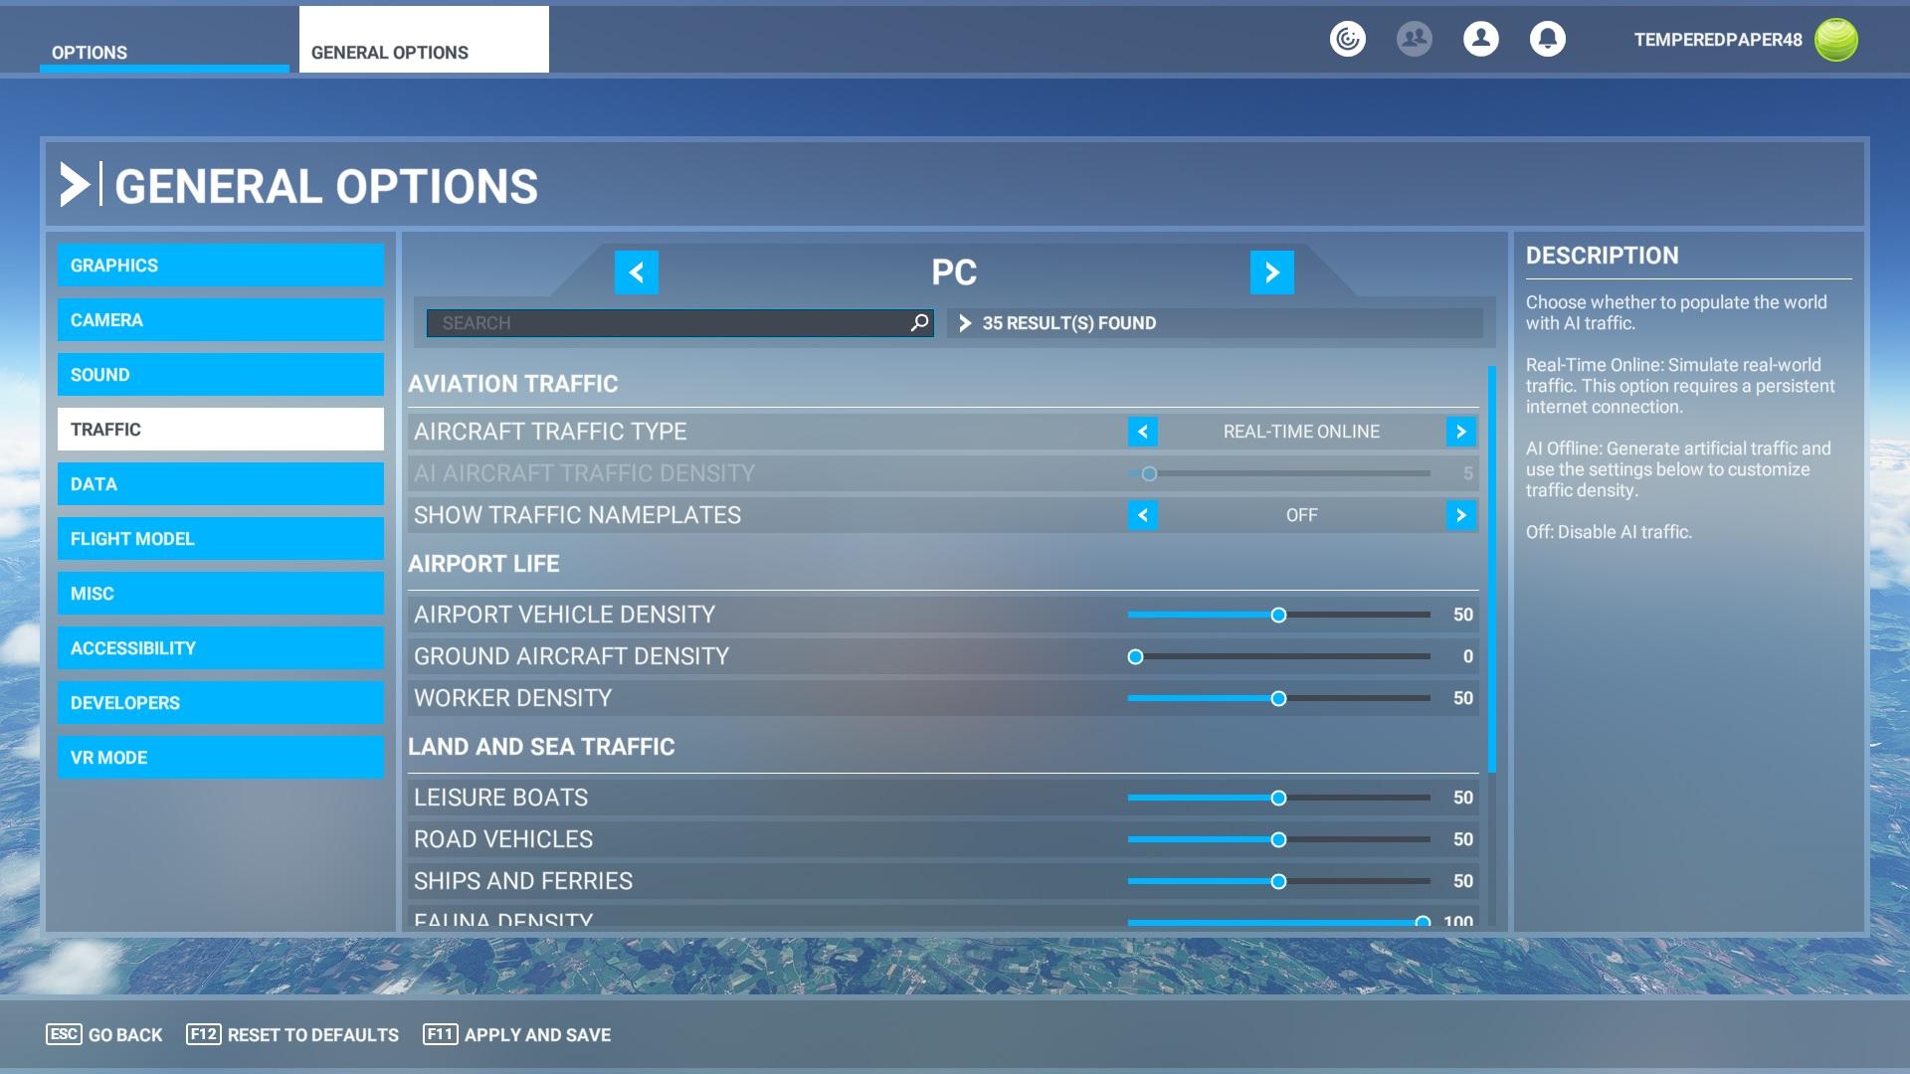Switch platform with right arrow beside PC

click(1271, 272)
